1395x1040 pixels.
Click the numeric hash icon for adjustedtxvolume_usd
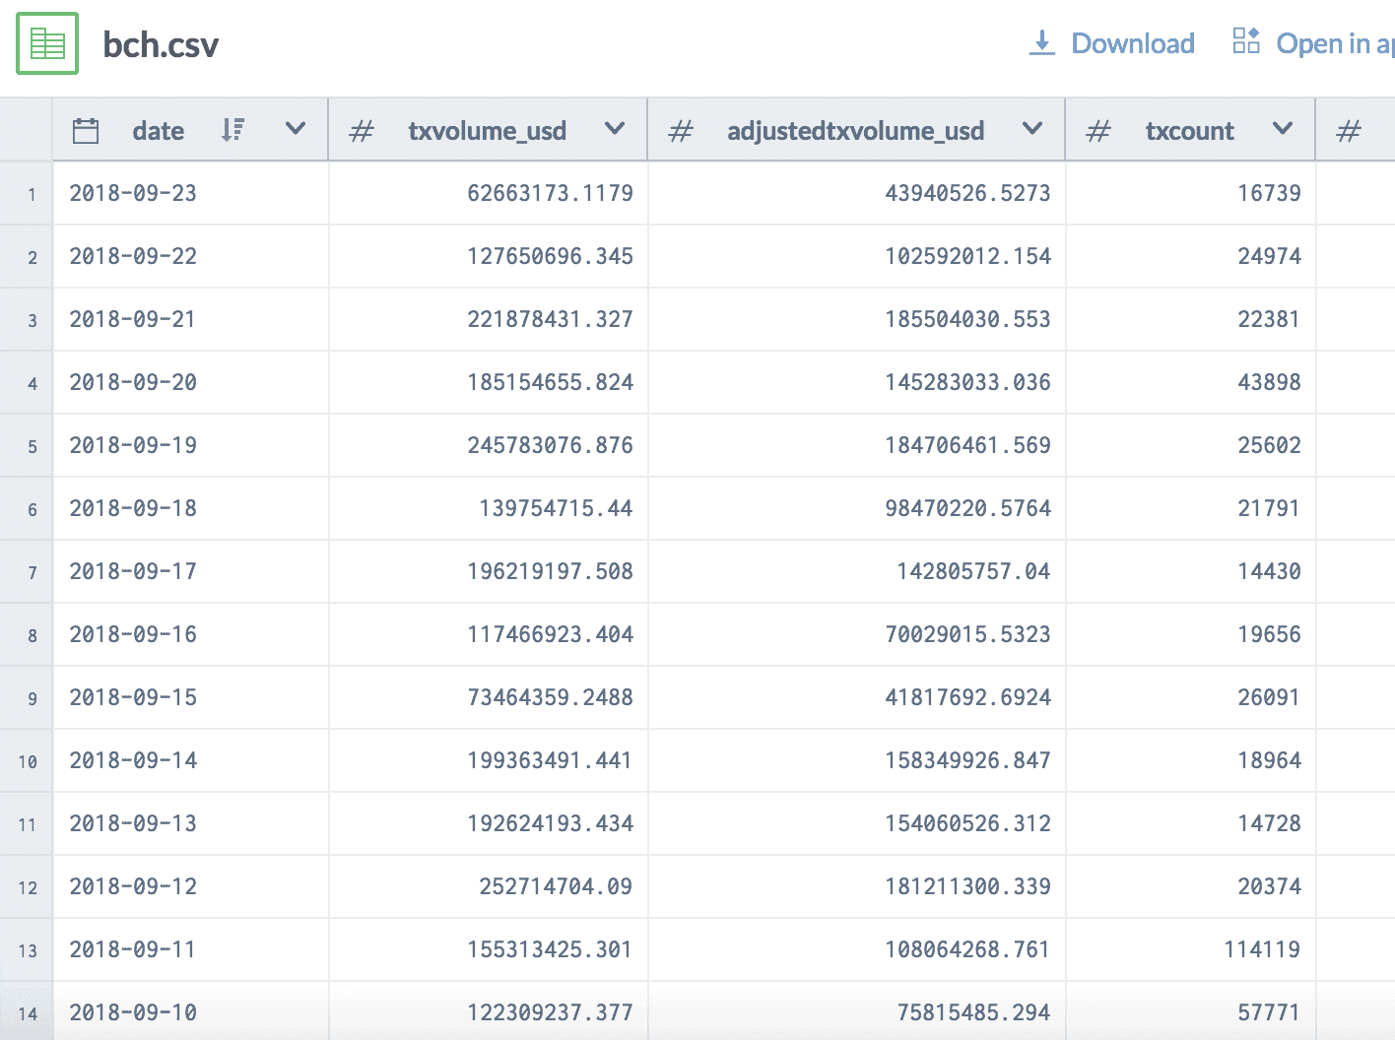681,130
